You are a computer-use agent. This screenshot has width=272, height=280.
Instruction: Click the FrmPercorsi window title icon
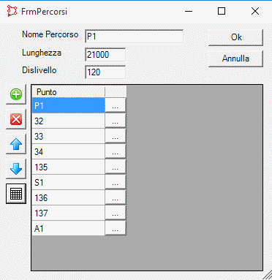pyautogui.click(x=12, y=11)
